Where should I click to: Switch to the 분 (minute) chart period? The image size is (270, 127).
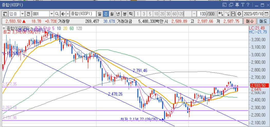click(124, 14)
